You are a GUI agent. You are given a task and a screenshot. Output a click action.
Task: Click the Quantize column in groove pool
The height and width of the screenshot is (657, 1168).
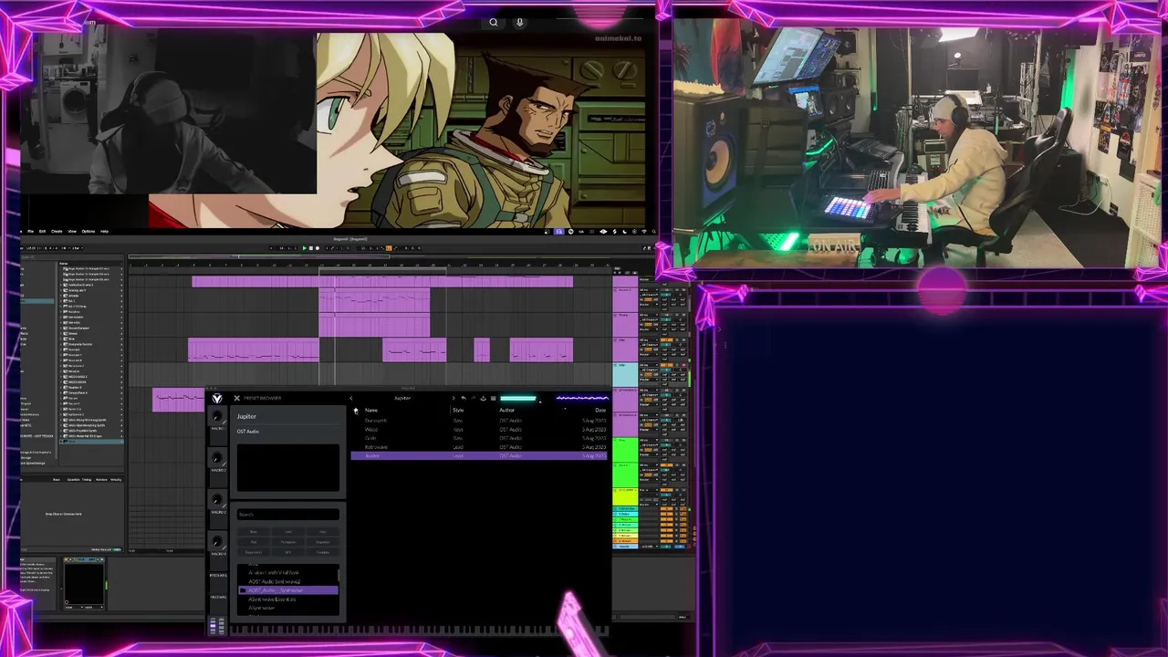74,480
